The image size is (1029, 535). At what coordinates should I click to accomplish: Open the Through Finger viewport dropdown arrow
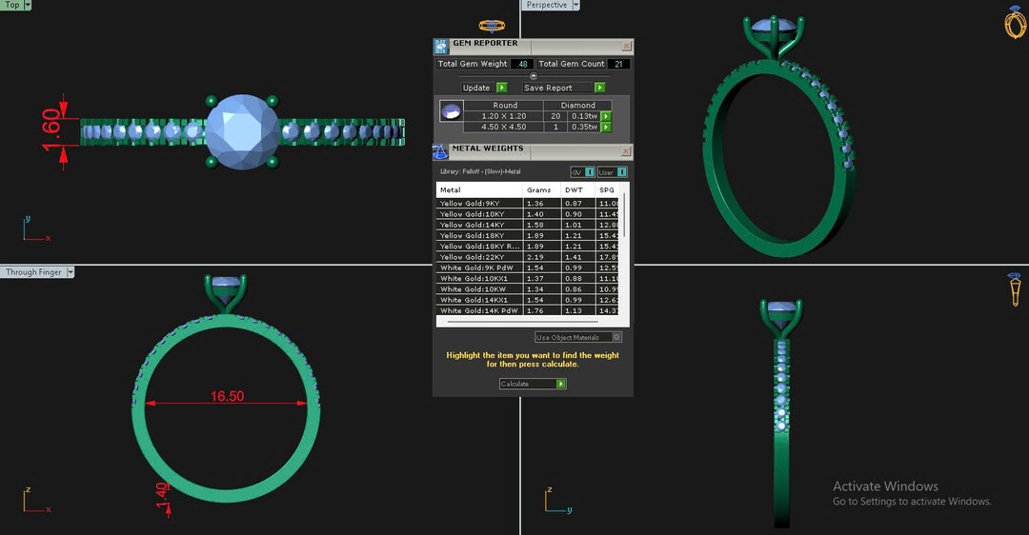[71, 272]
